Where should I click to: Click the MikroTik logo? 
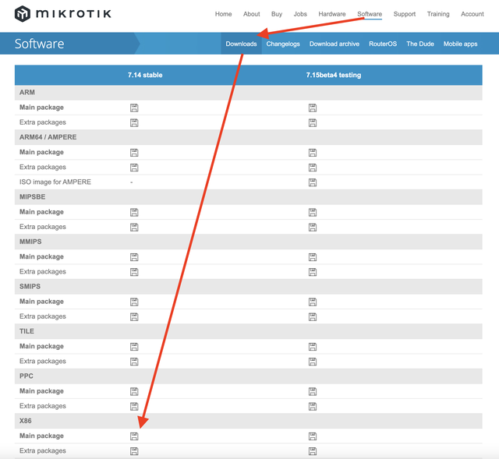point(63,14)
